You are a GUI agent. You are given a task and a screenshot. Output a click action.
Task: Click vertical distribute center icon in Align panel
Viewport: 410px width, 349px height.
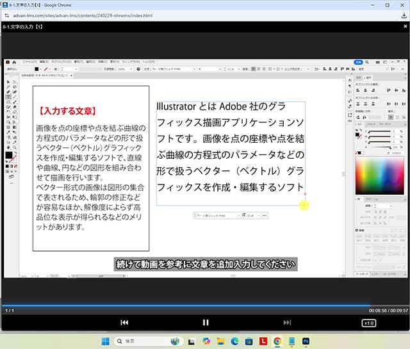[365, 104]
